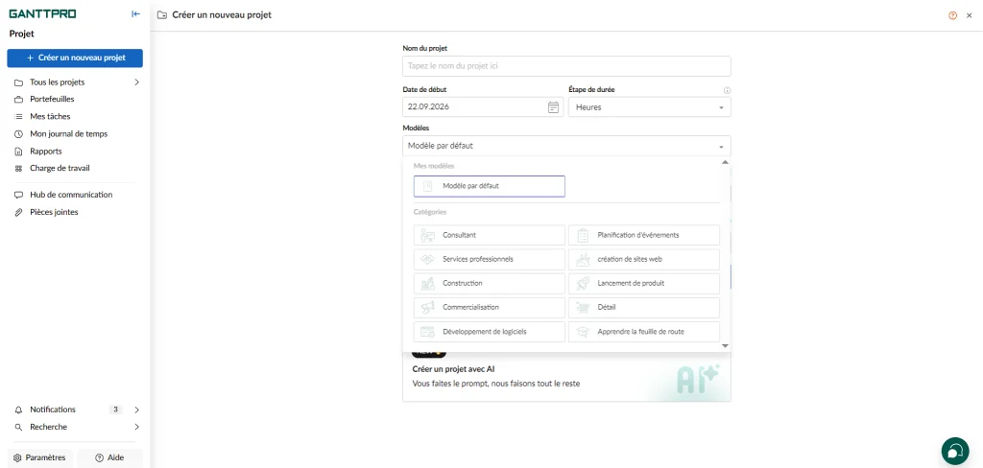Screen dimensions: 983x468
Task: Click the Mon journal de temps clock icon
Action: click(x=18, y=134)
